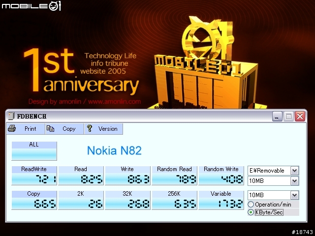
Task: Launch the Random Read test
Action: (x=174, y=176)
